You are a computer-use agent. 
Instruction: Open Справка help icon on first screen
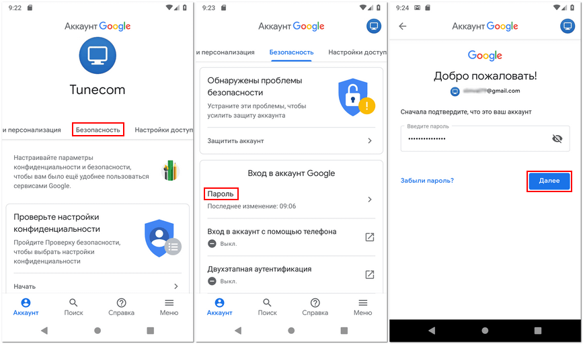coord(121,303)
